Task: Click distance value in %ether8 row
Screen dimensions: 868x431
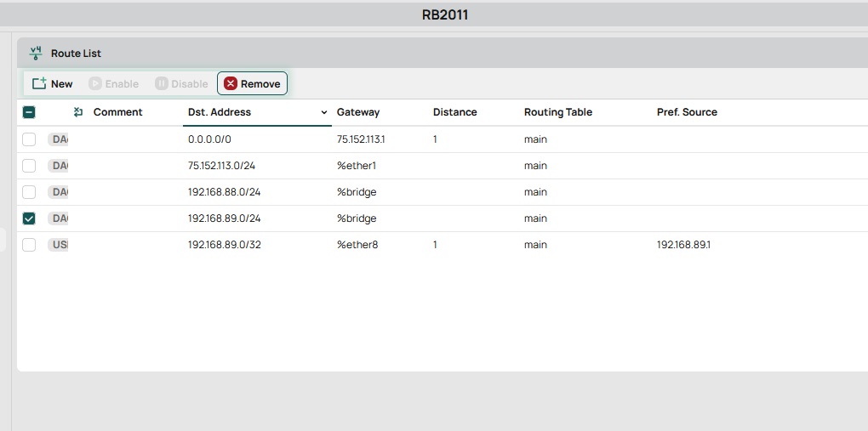Action: point(435,245)
